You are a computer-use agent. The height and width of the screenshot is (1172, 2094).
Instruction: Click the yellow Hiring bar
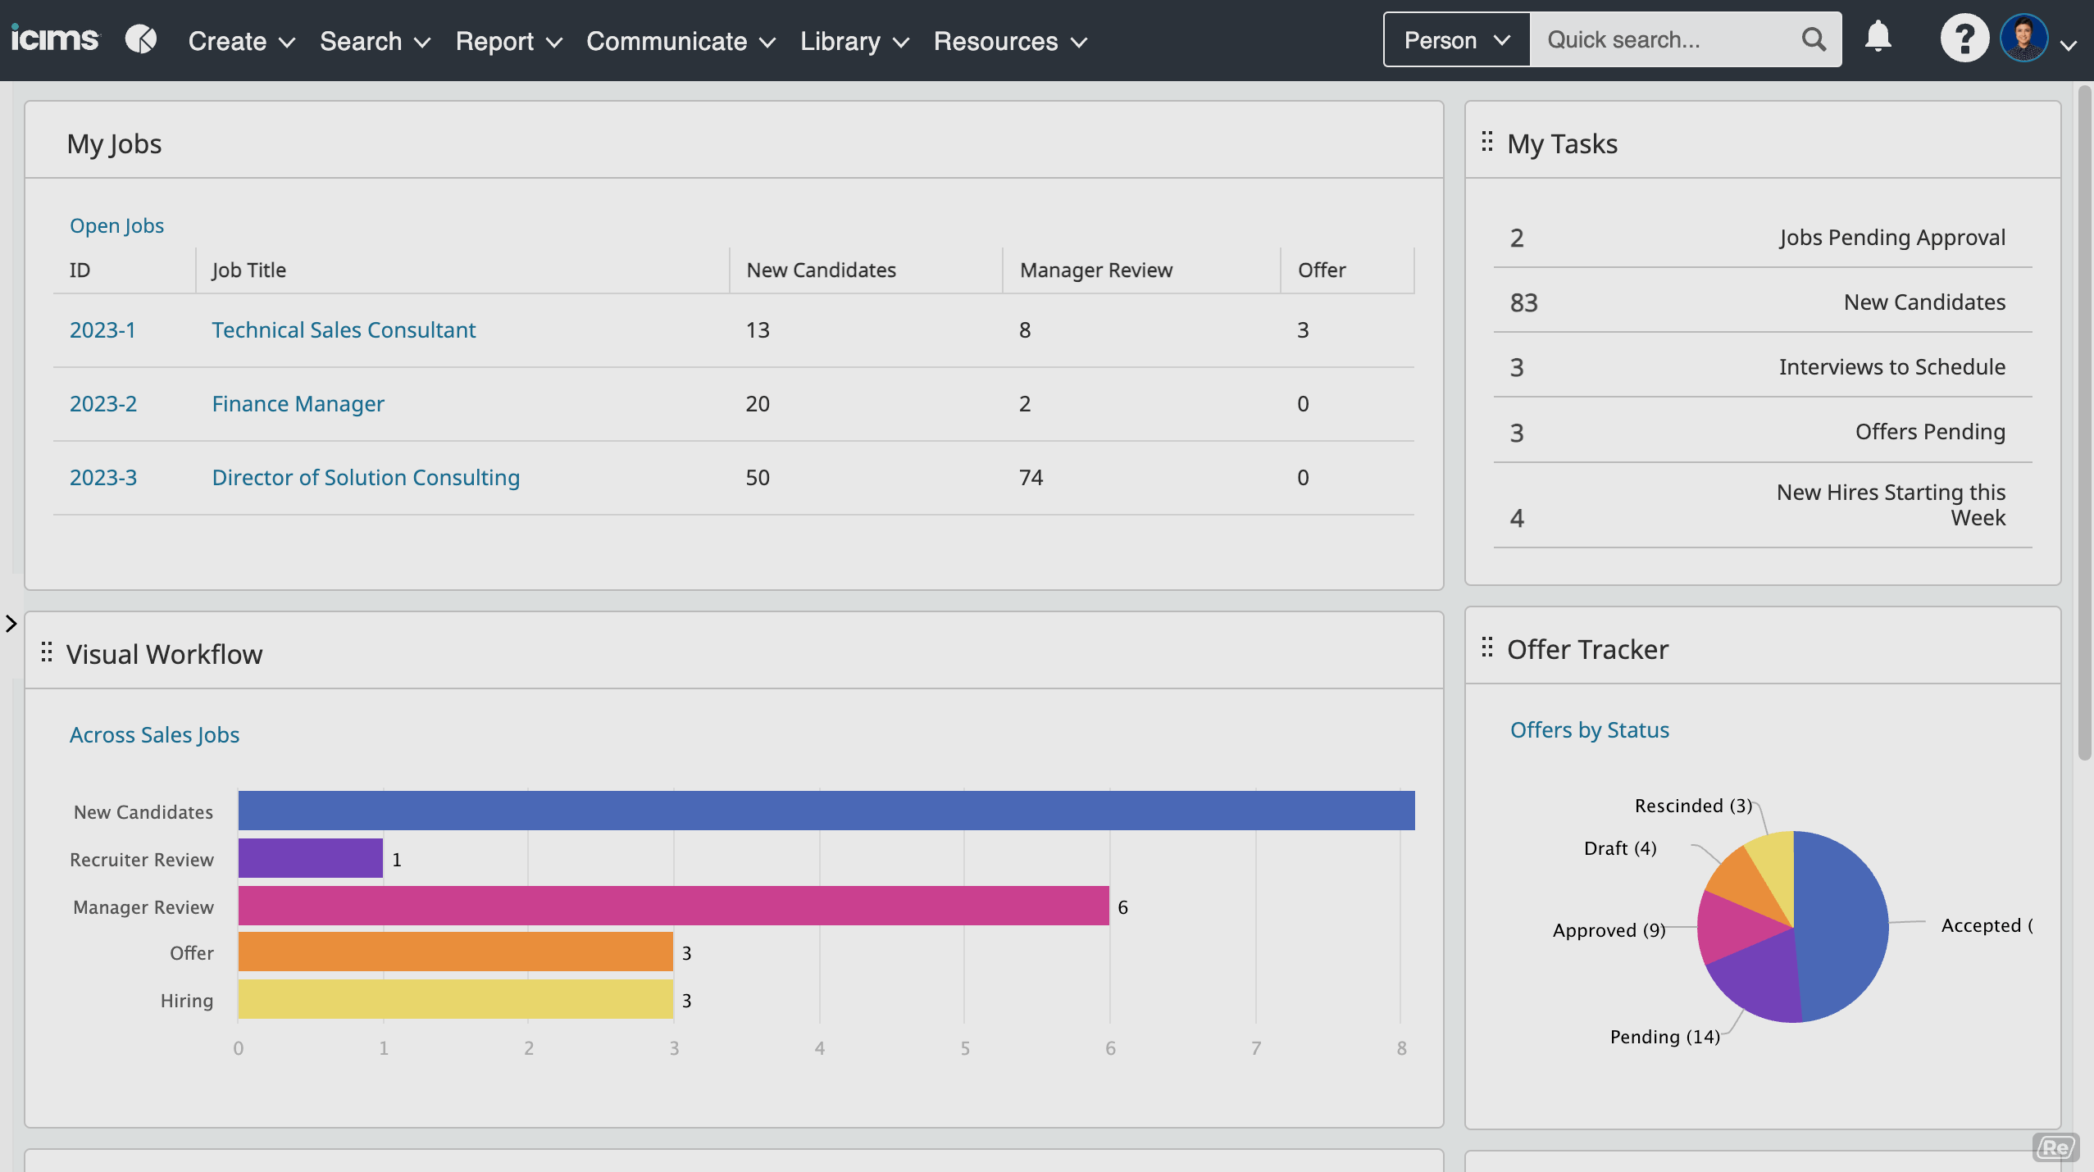tap(456, 999)
